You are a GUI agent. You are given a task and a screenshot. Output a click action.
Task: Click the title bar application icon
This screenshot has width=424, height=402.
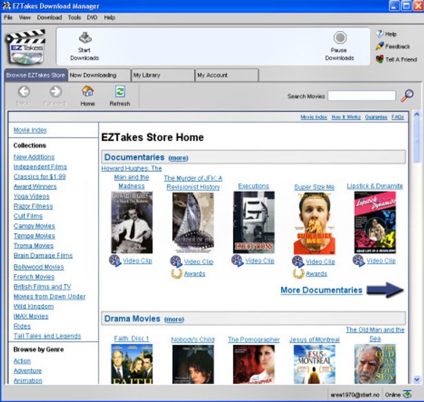(x=6, y=6)
